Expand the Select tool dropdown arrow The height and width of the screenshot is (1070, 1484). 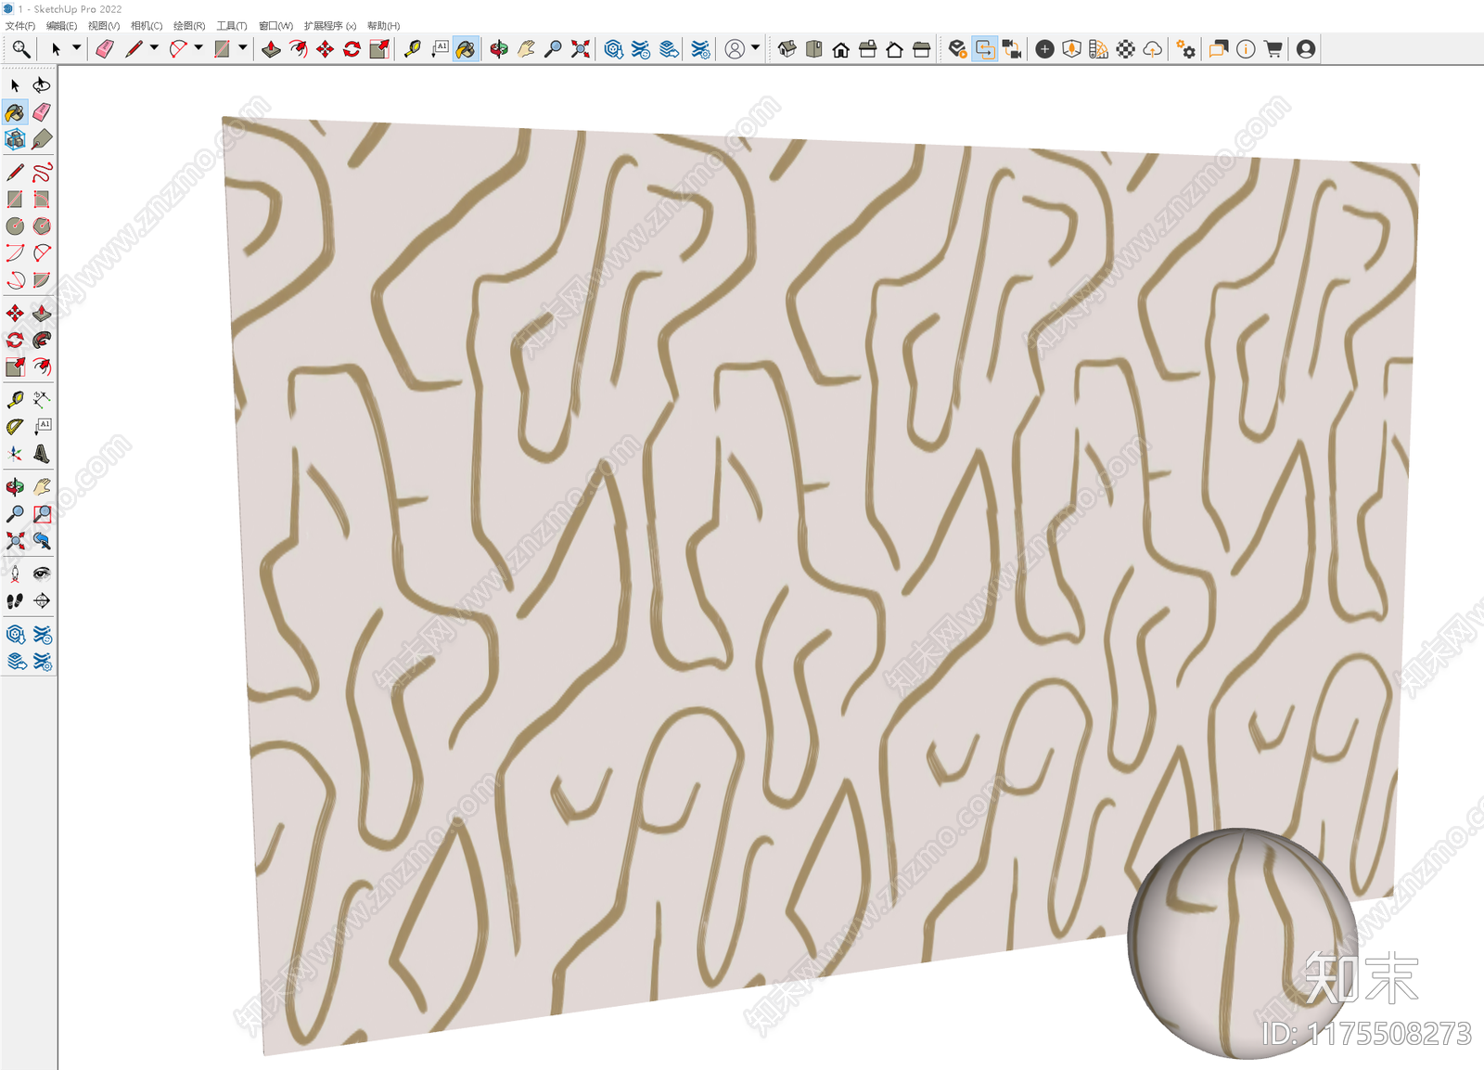point(77,48)
